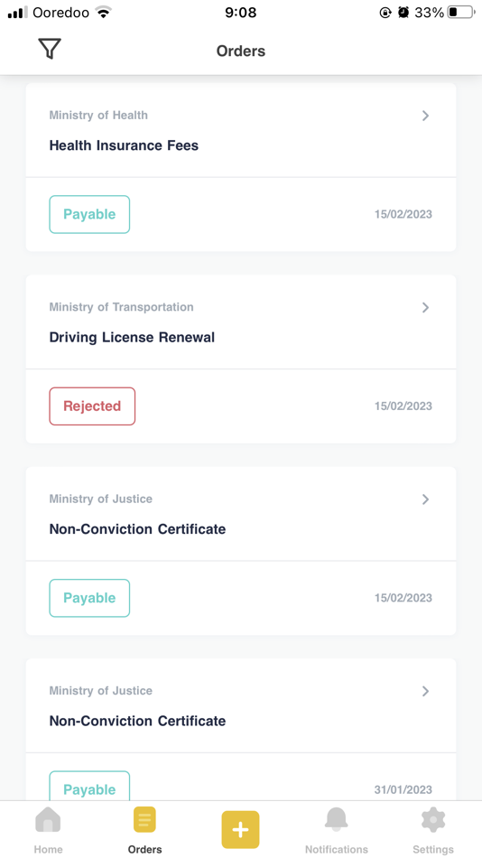Expand second Non-Conviction Certificate chevron arrow
The width and height of the screenshot is (482, 858).
tap(426, 691)
